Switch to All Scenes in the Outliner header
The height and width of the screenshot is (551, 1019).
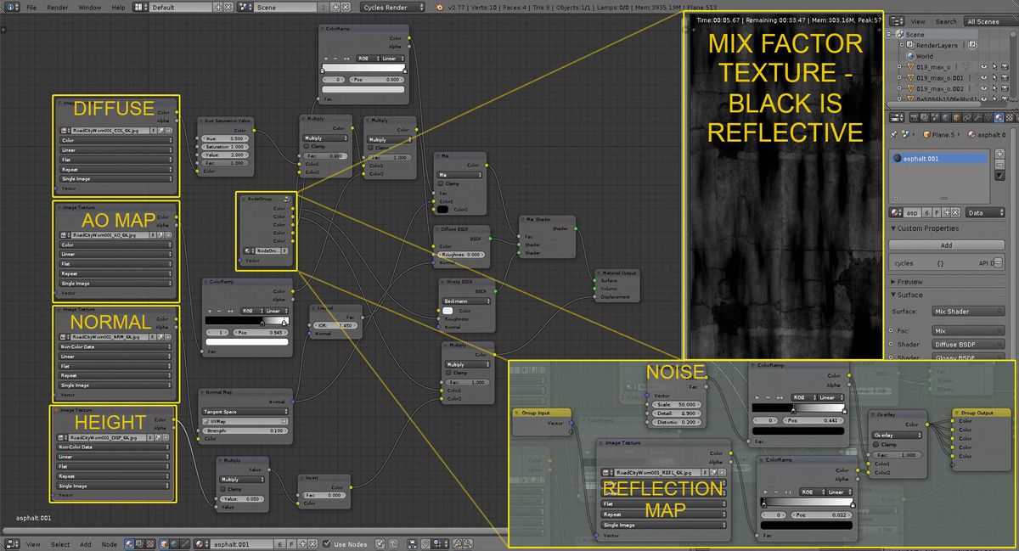tap(984, 21)
